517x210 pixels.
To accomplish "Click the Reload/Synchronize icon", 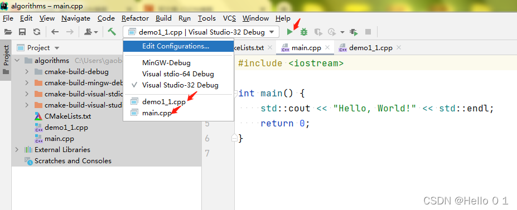I will click(37, 32).
